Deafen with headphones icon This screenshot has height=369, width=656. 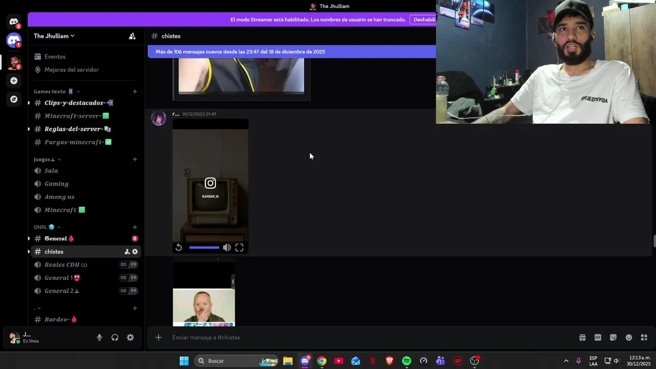115,337
